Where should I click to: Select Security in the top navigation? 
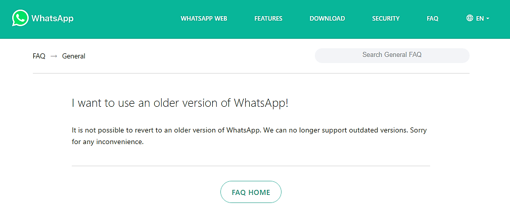[x=386, y=19]
